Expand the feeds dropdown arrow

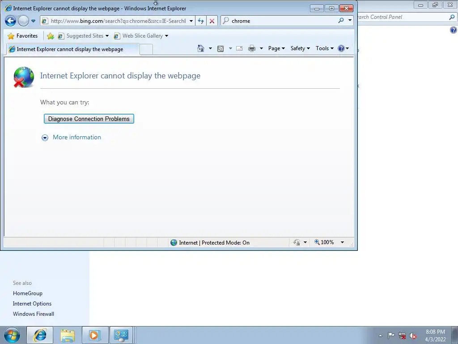point(230,48)
